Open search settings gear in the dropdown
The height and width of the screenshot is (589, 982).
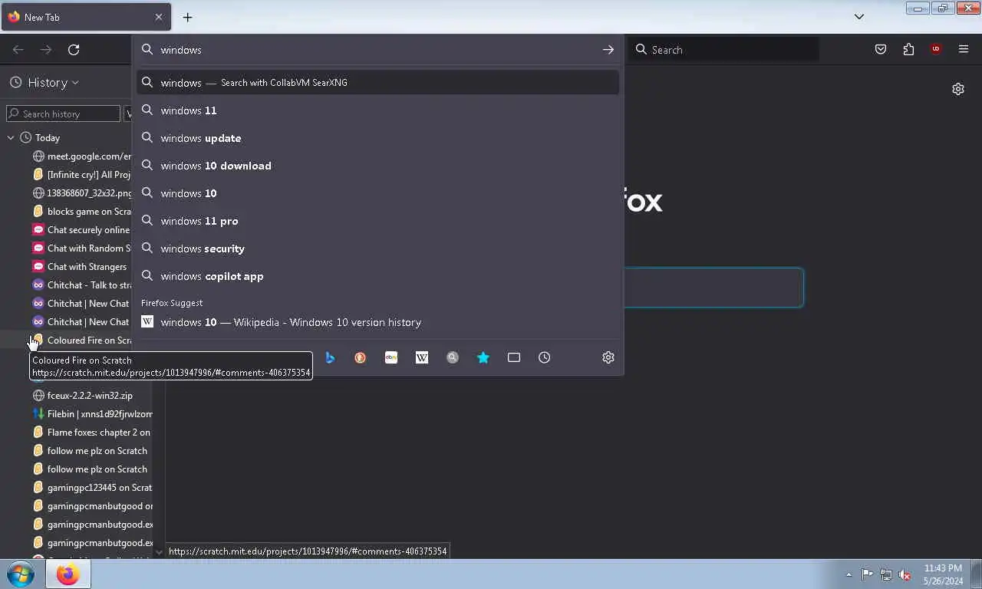tap(608, 357)
